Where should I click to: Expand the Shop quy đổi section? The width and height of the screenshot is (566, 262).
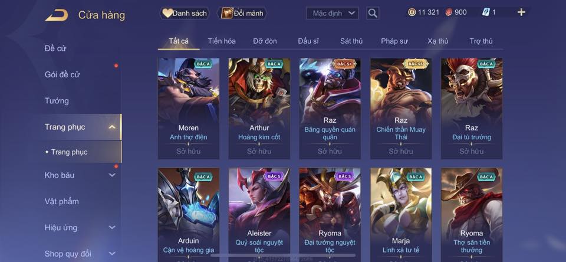click(112, 253)
